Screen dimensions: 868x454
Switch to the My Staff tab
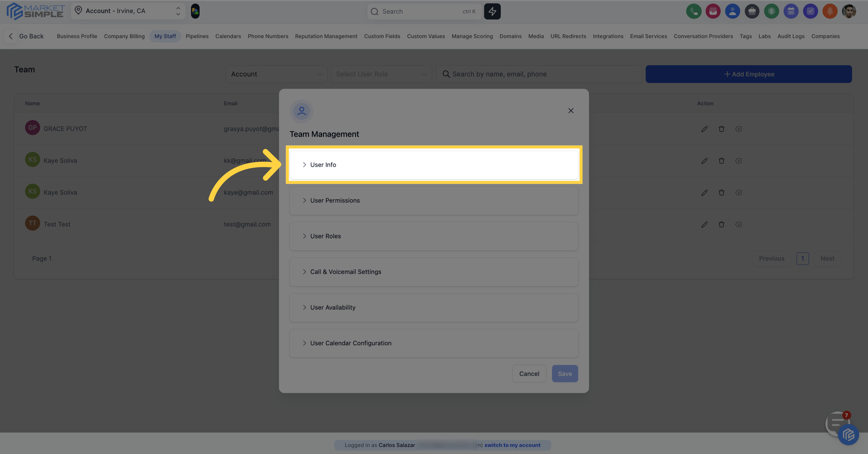165,36
